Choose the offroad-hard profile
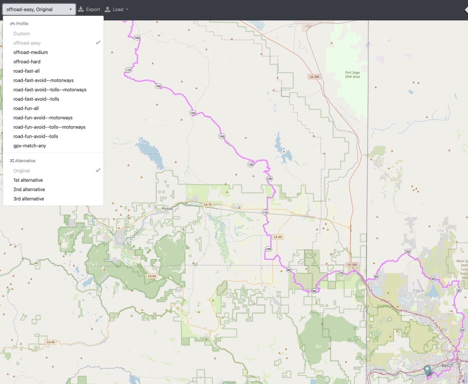The image size is (468, 384). coord(53,62)
